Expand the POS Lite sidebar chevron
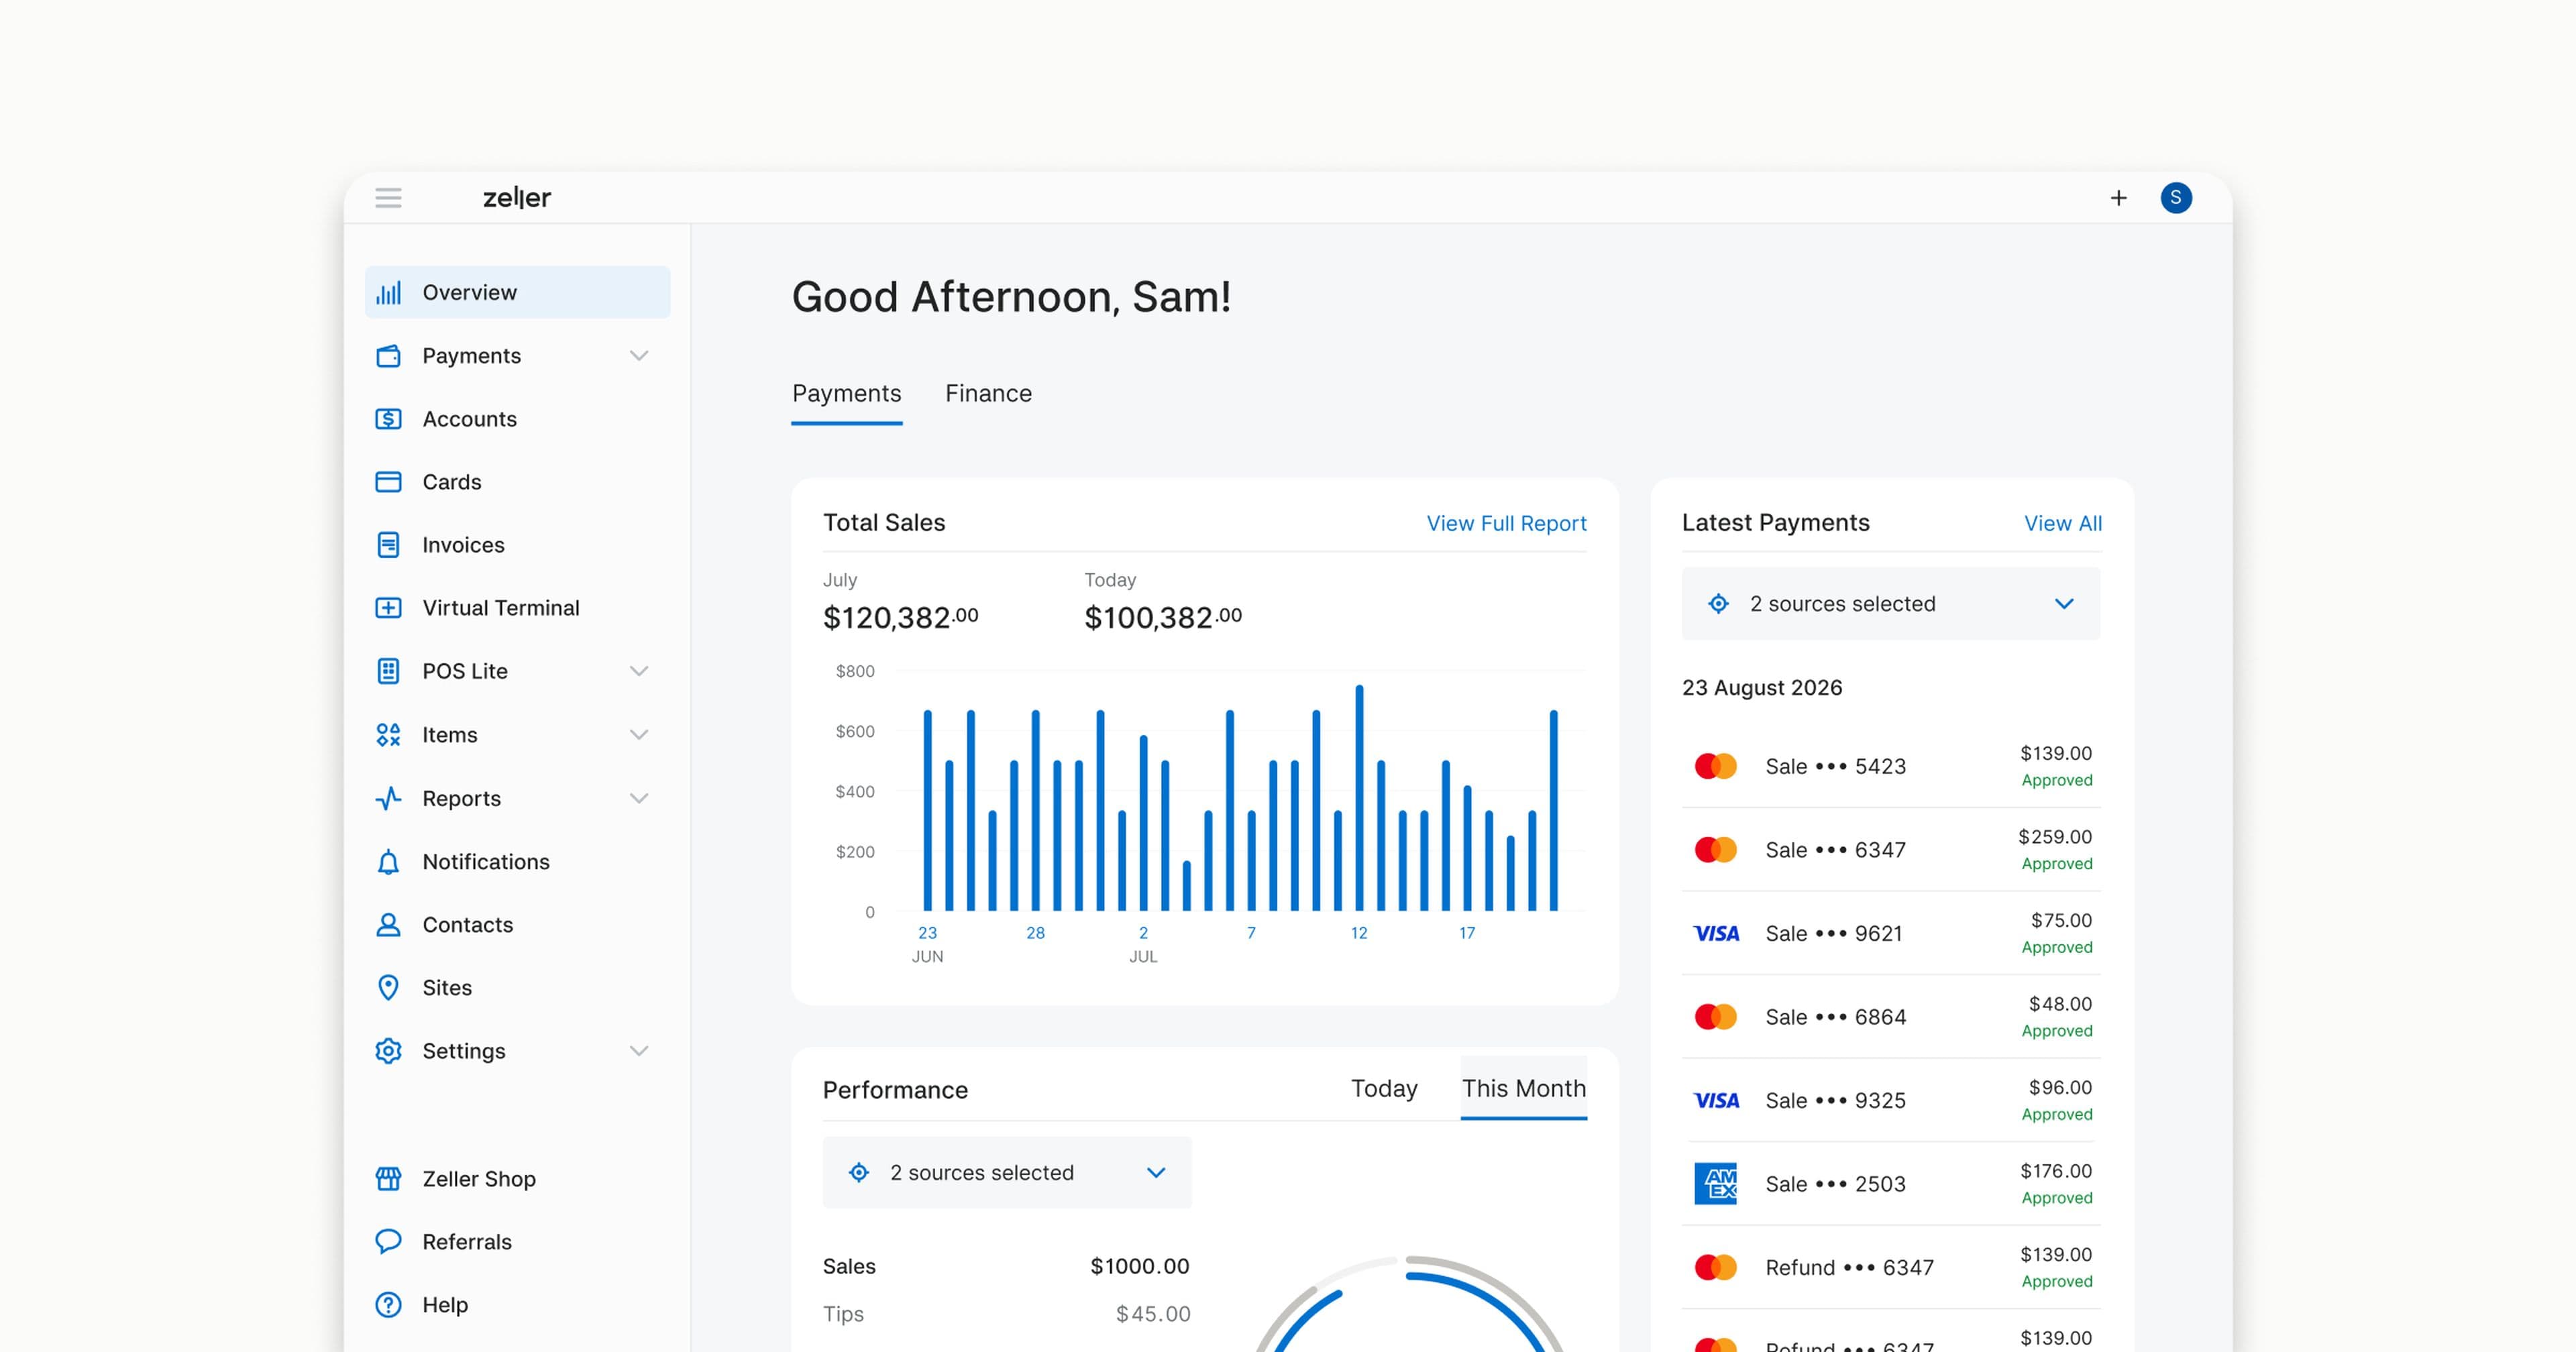This screenshot has height=1352, width=2576. click(639, 671)
